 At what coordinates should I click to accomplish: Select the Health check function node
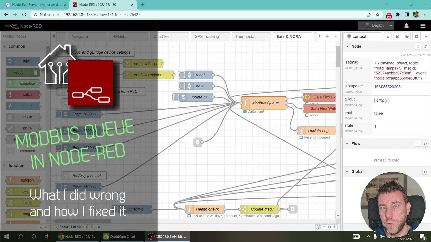205,209
